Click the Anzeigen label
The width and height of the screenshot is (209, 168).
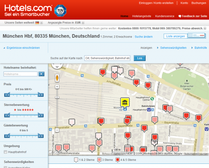[146, 48]
